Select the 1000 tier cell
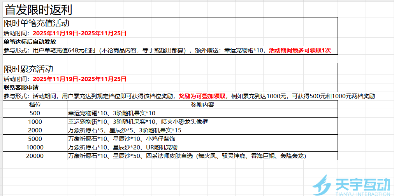The height and width of the screenshot is (196, 394). coord(35,122)
